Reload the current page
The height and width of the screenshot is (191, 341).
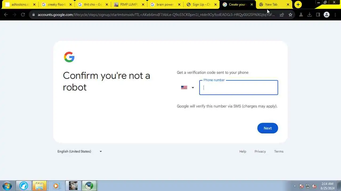[23, 15]
